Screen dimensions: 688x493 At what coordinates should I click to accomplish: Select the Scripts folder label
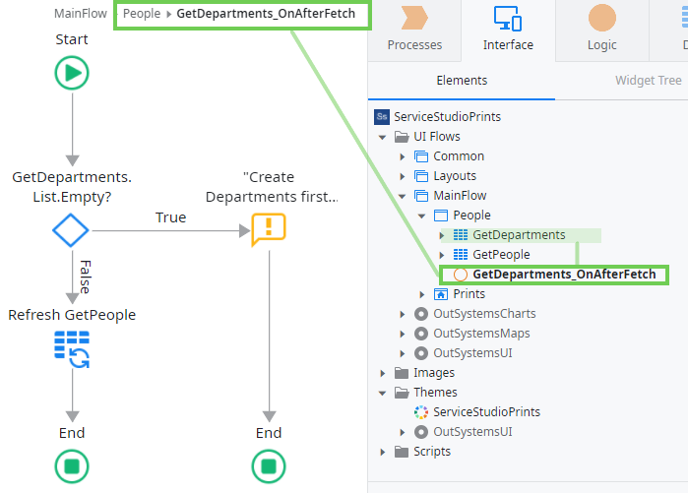[x=432, y=452]
